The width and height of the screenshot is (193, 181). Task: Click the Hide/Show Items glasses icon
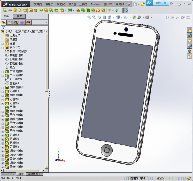[x=126, y=17]
